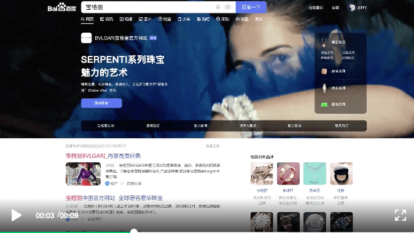Image resolution: width=414 pixels, height=233 pixels.
Task: Click last item in dark brand navigation bar
Action: (342, 126)
